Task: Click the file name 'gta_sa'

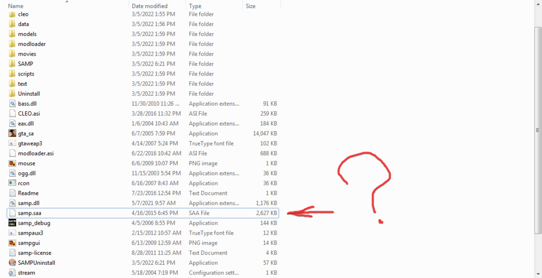Action: click(25, 134)
